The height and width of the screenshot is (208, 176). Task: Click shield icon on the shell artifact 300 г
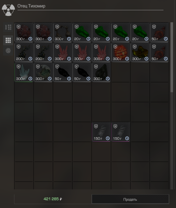[x=38, y=67]
